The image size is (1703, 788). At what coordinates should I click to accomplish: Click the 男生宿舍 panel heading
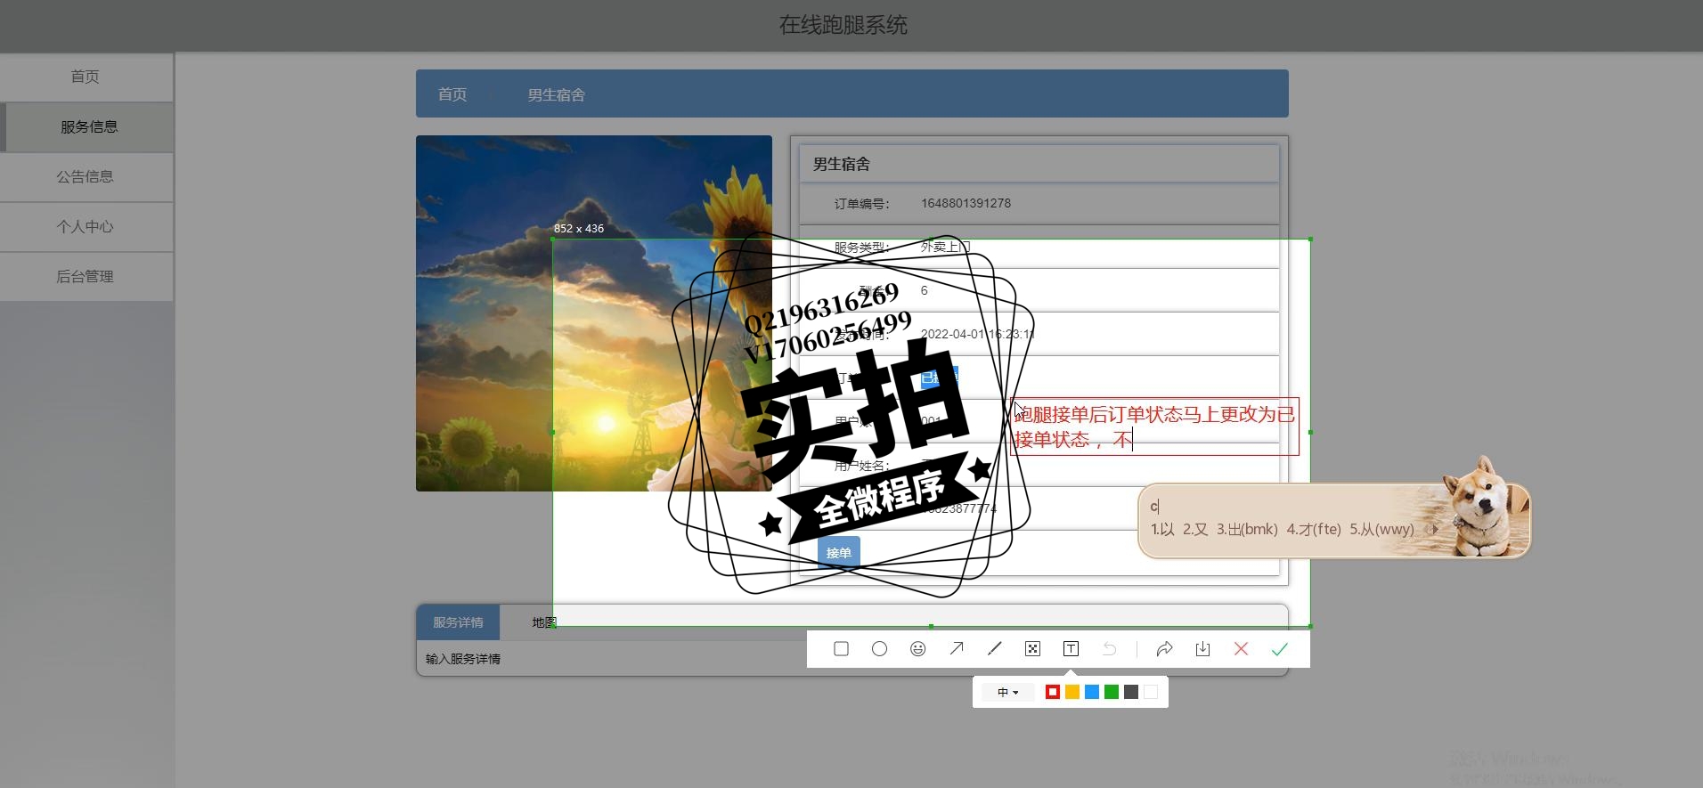point(841,164)
